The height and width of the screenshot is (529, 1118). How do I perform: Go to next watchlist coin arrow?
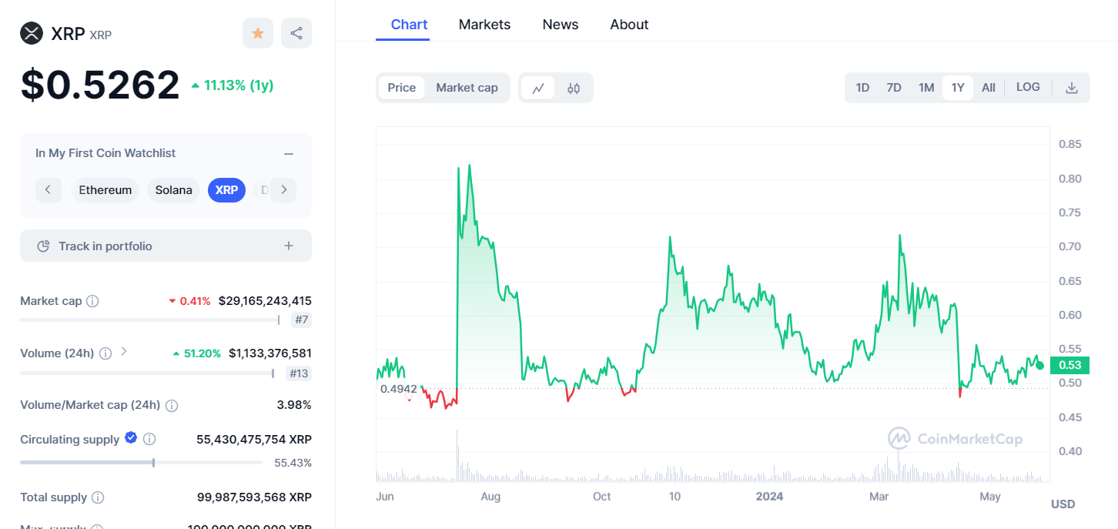tap(283, 189)
